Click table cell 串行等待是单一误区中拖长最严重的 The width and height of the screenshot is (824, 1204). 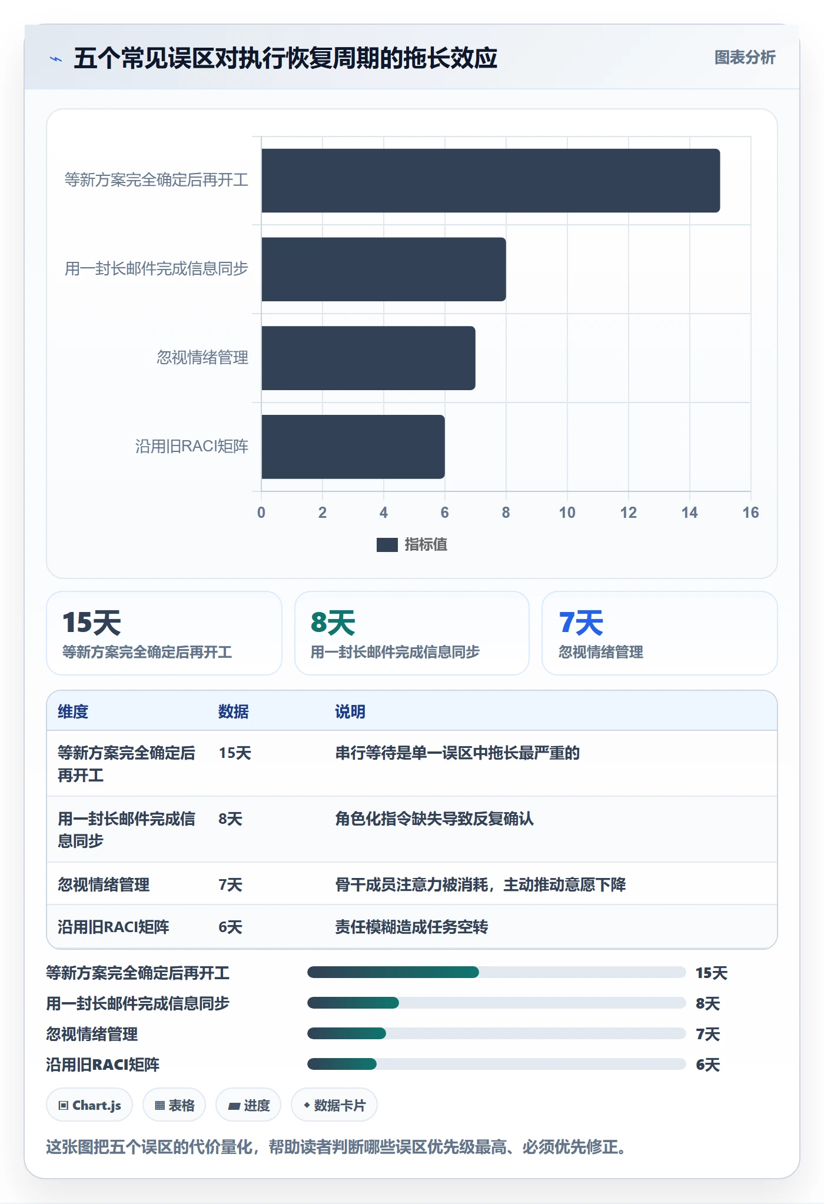click(457, 753)
